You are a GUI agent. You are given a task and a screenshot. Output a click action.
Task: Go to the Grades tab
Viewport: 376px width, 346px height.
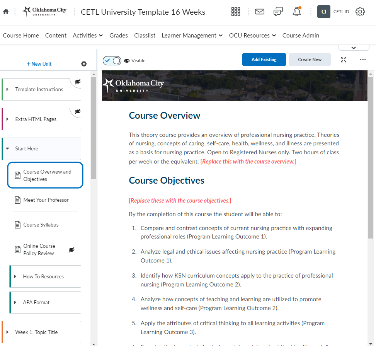pyautogui.click(x=118, y=36)
